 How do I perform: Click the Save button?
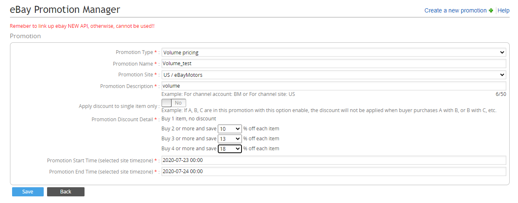coord(28,192)
